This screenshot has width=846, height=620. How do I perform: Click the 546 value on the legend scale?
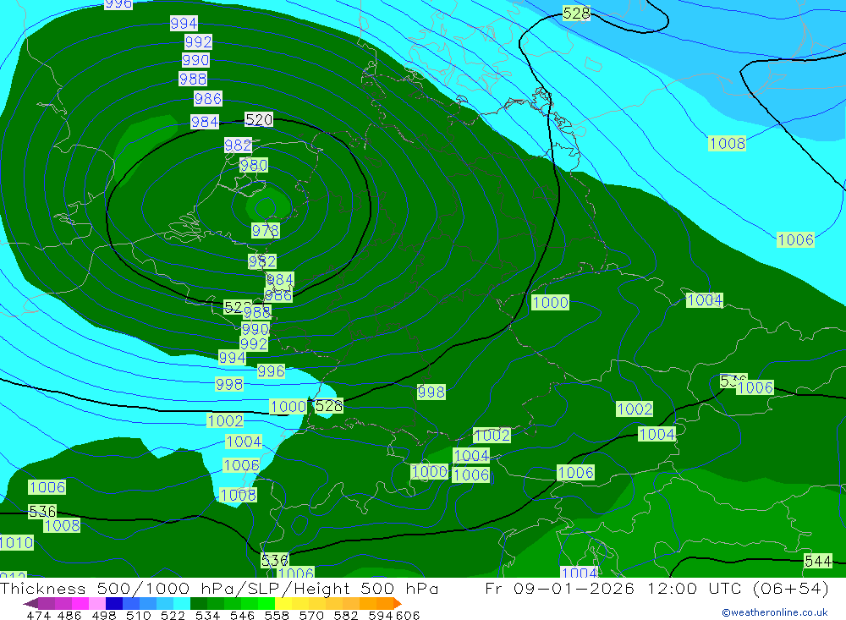pyautogui.click(x=242, y=615)
